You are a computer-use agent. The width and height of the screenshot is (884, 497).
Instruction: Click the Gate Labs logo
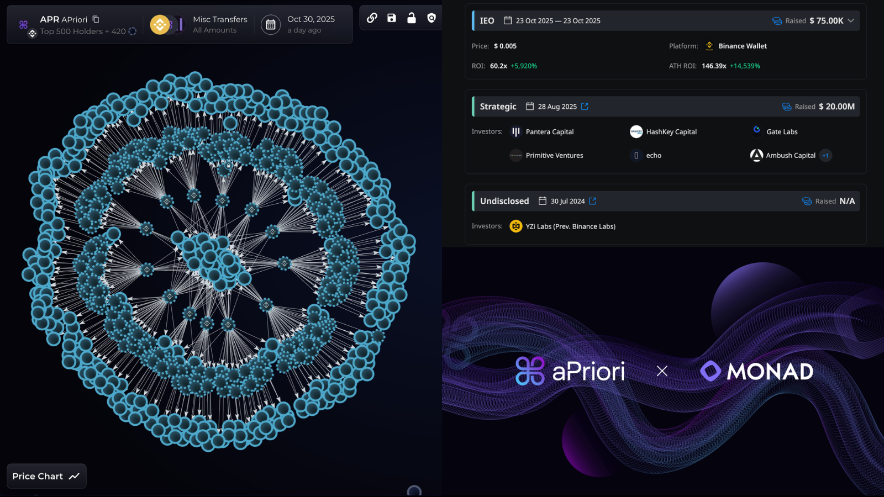[756, 130]
